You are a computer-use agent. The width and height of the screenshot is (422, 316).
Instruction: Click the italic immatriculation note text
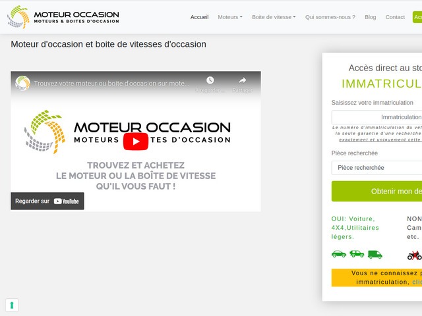[x=377, y=134]
